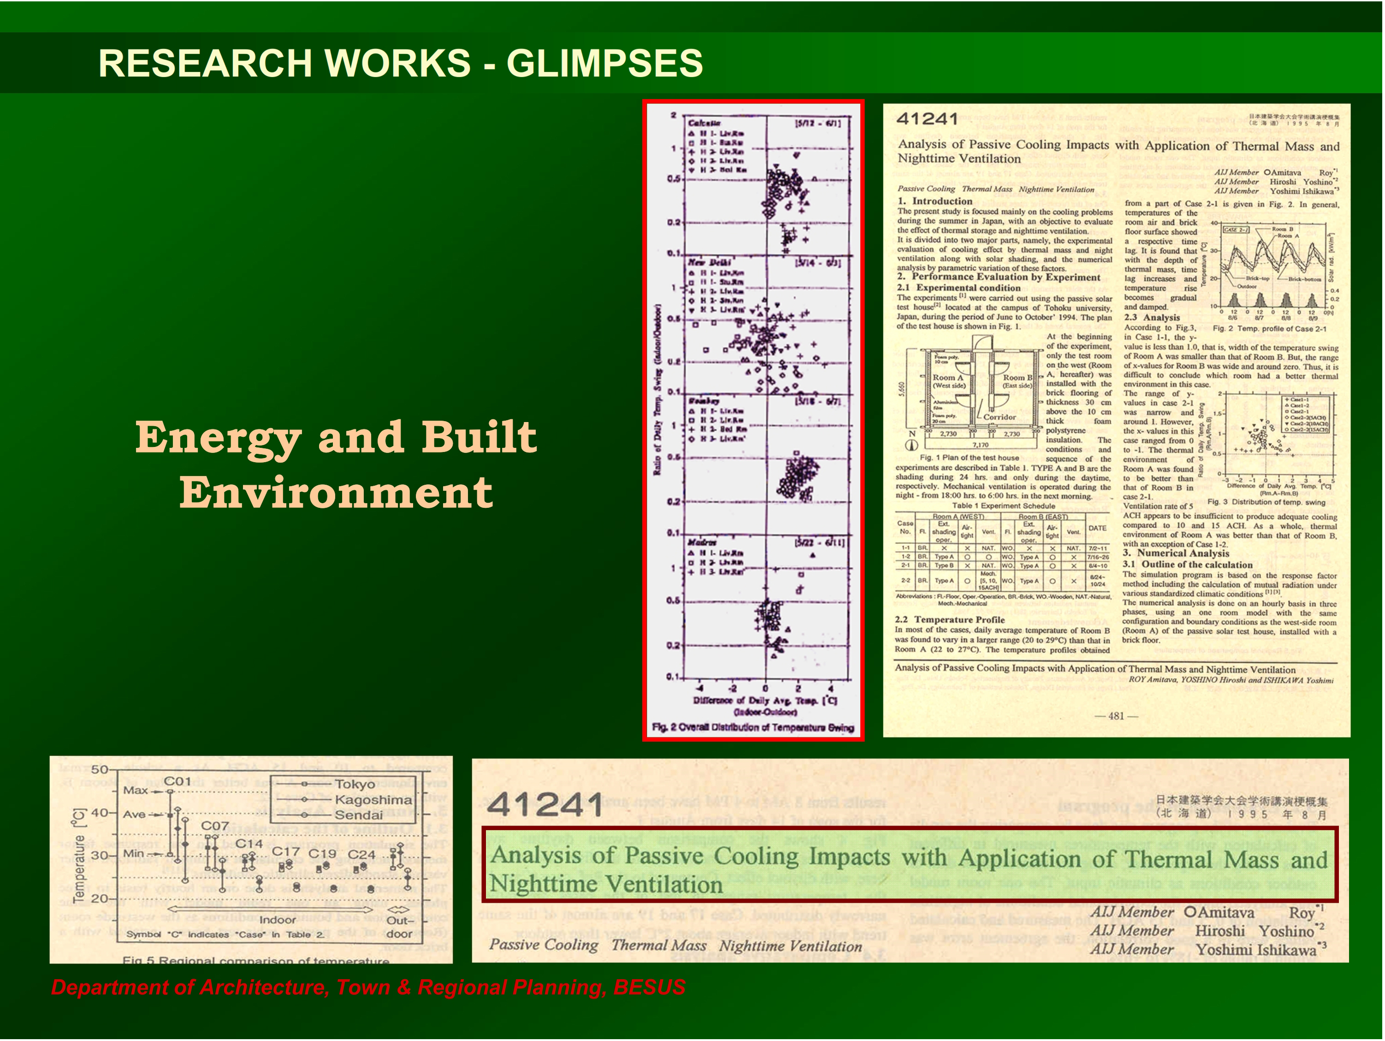This screenshot has width=1385, height=1041.
Task: Click '3. Numerical Analysis' heading in paper
Action: pyautogui.click(x=1175, y=553)
